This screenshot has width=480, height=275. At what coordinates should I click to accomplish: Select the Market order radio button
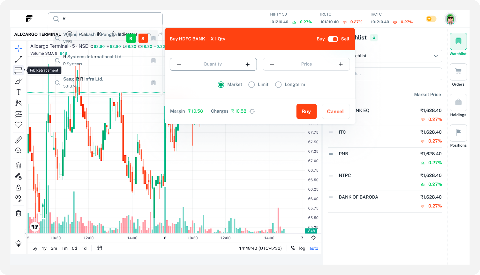(221, 85)
